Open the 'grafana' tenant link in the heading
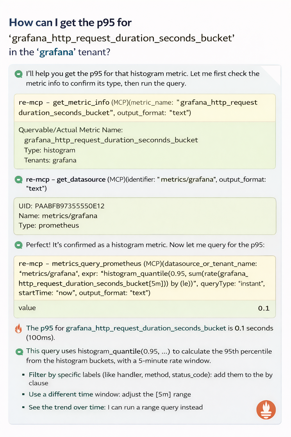 coord(56,52)
